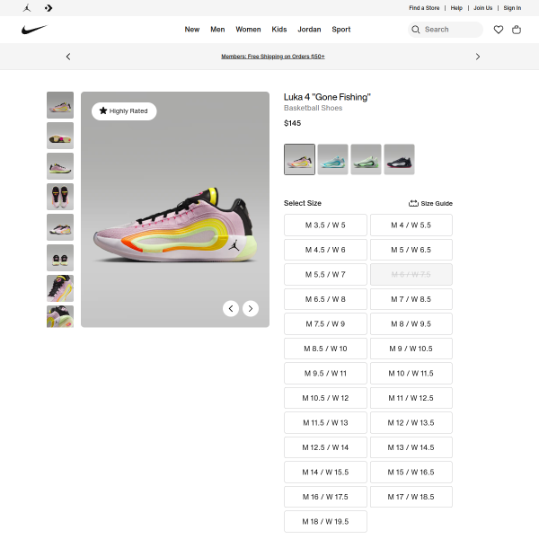Focus the Search input field
The height and width of the screenshot is (539, 539).
(x=446, y=30)
